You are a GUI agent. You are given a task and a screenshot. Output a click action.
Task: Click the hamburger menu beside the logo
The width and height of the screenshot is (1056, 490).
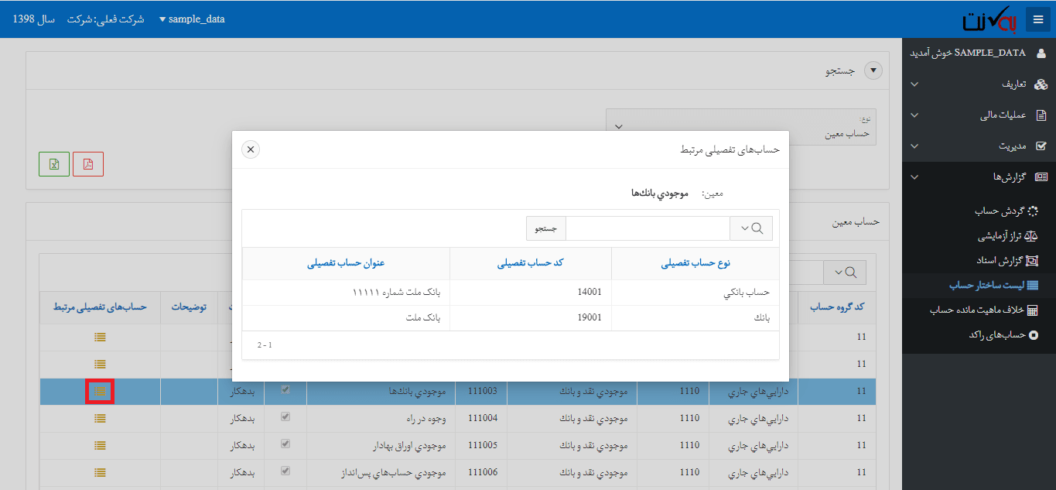click(x=1037, y=19)
